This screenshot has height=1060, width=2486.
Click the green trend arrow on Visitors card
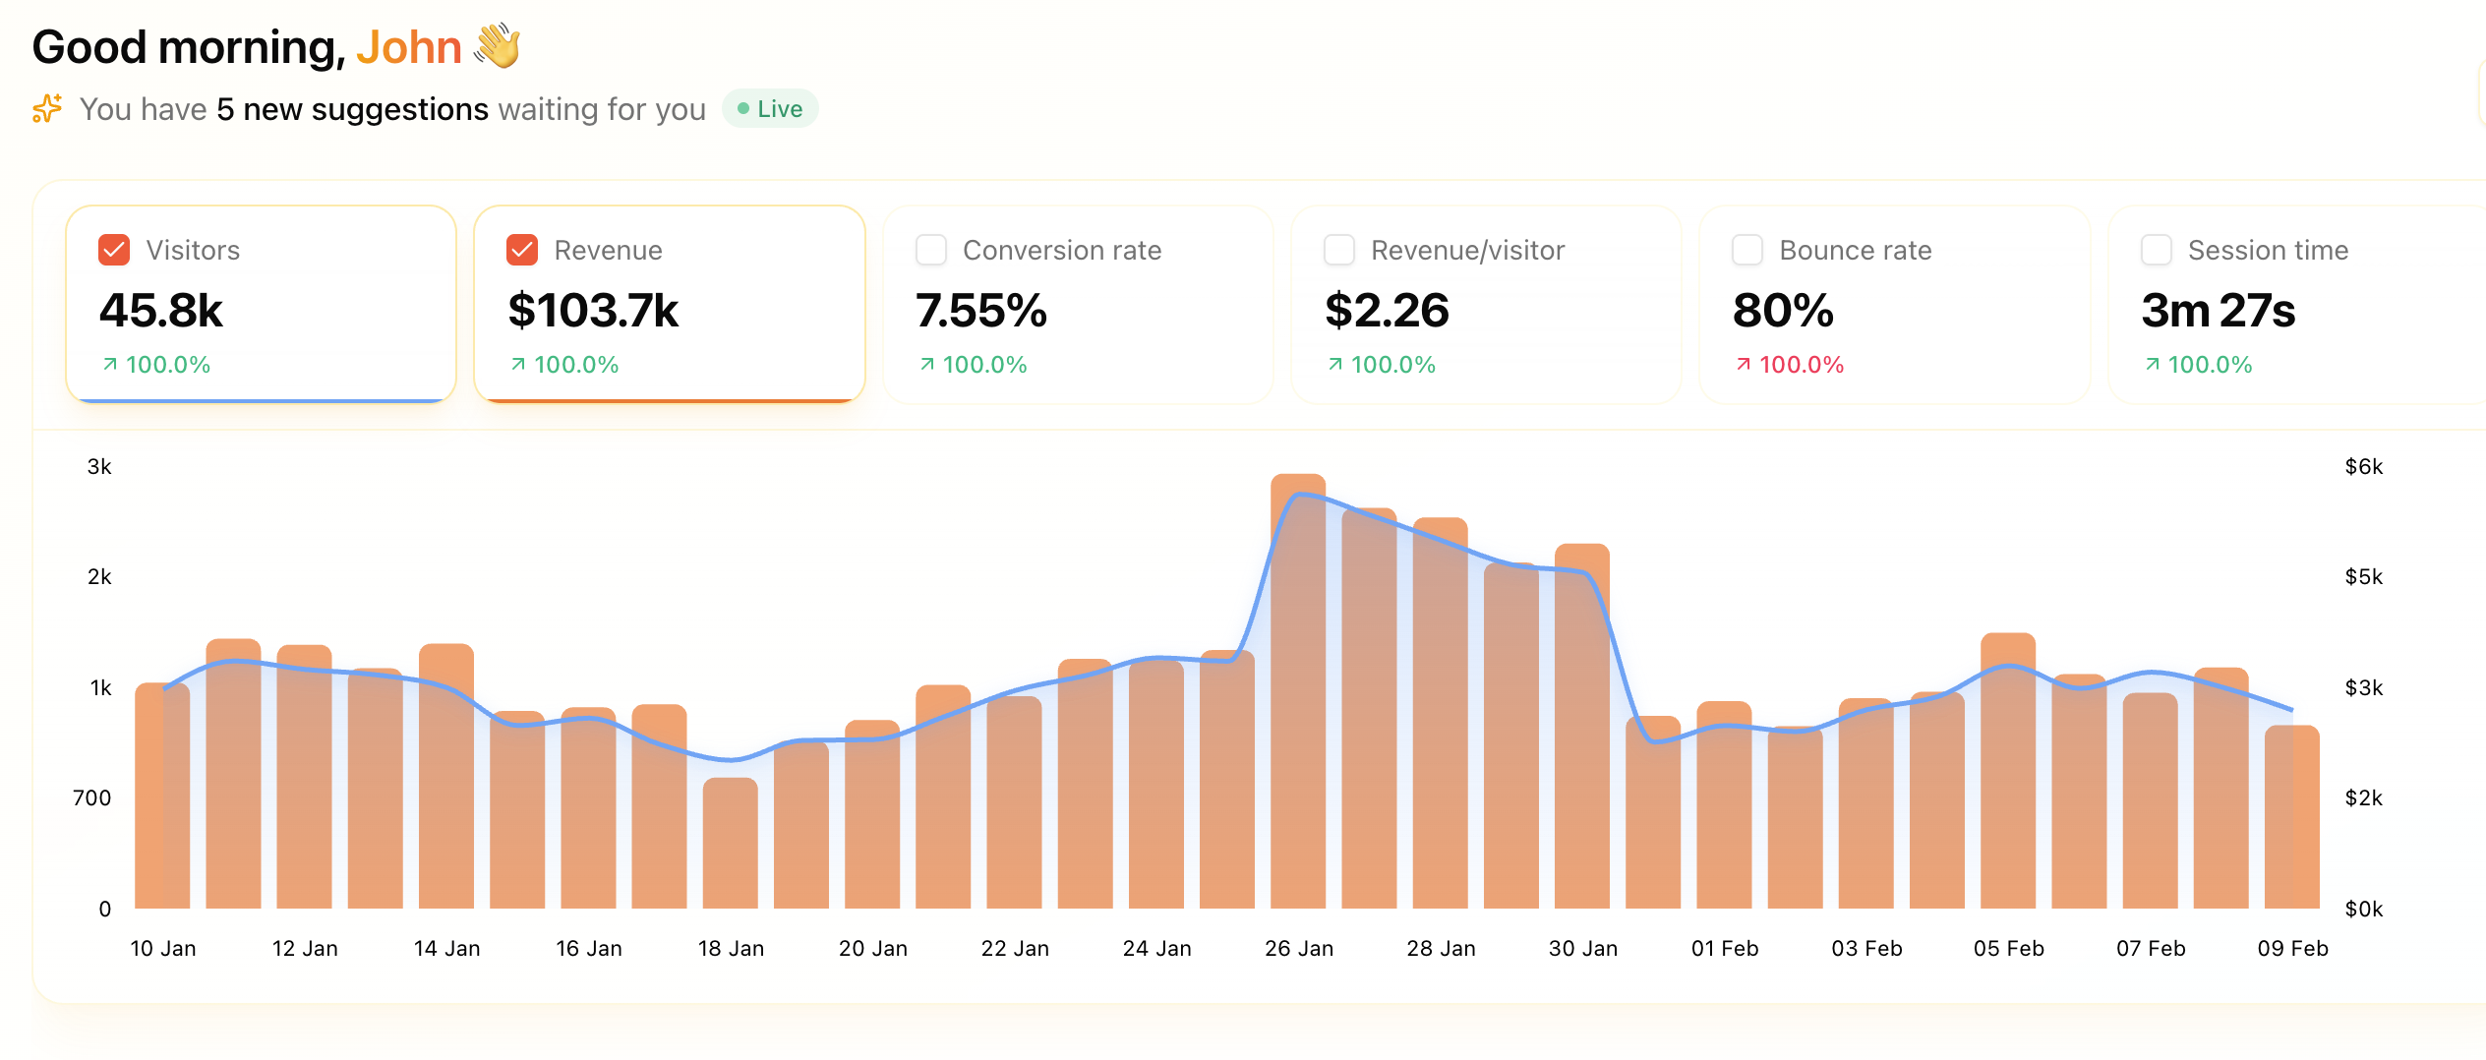coord(110,364)
